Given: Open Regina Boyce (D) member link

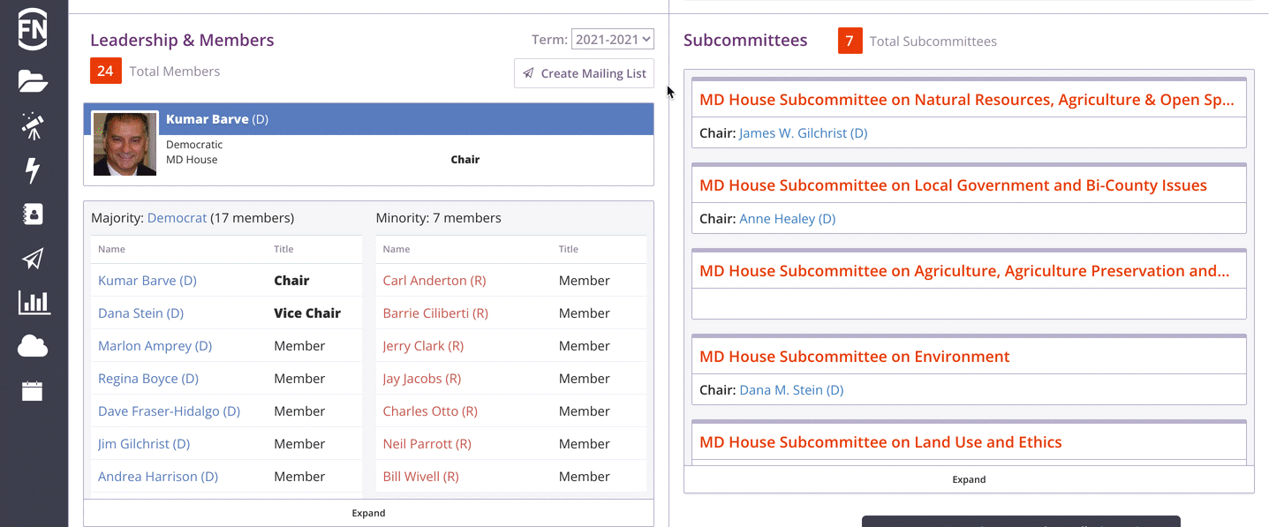Looking at the screenshot, I should pyautogui.click(x=148, y=379).
